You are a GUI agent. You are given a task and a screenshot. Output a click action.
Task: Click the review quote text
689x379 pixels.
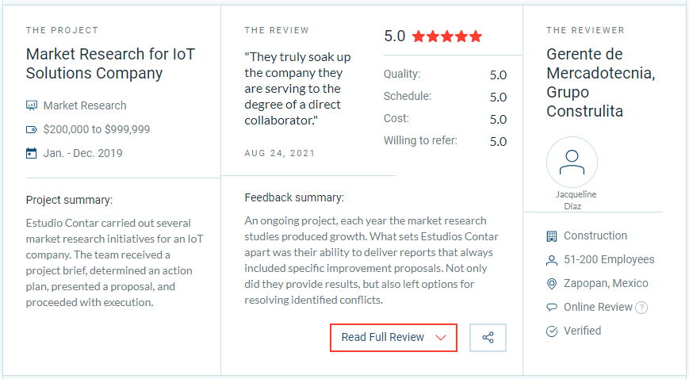coord(297,89)
